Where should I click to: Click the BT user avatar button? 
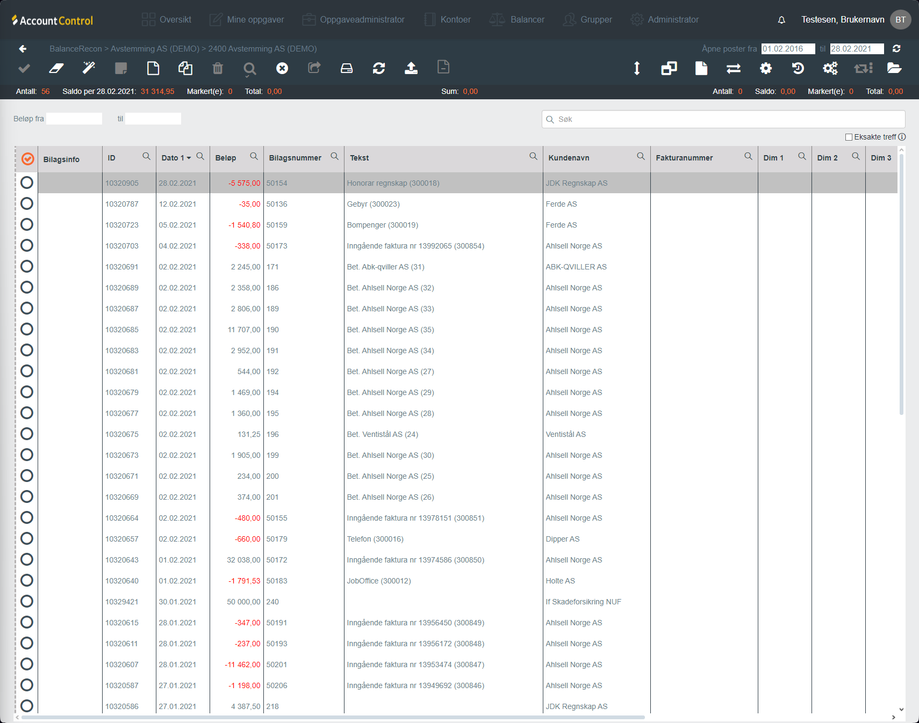pyautogui.click(x=900, y=20)
